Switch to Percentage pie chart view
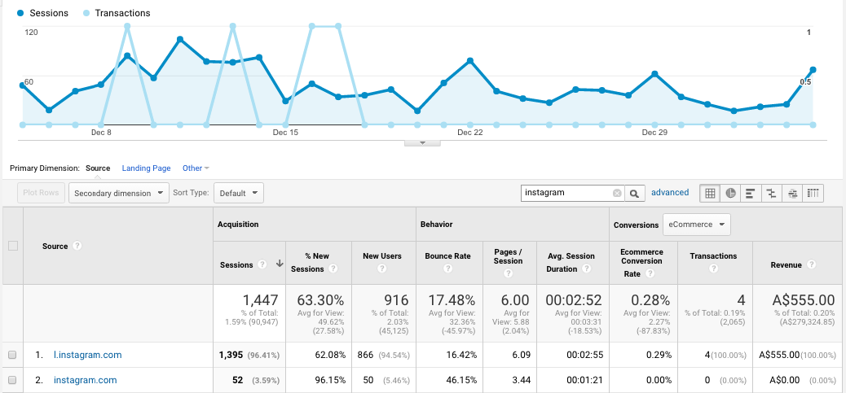The width and height of the screenshot is (846, 393). point(730,194)
